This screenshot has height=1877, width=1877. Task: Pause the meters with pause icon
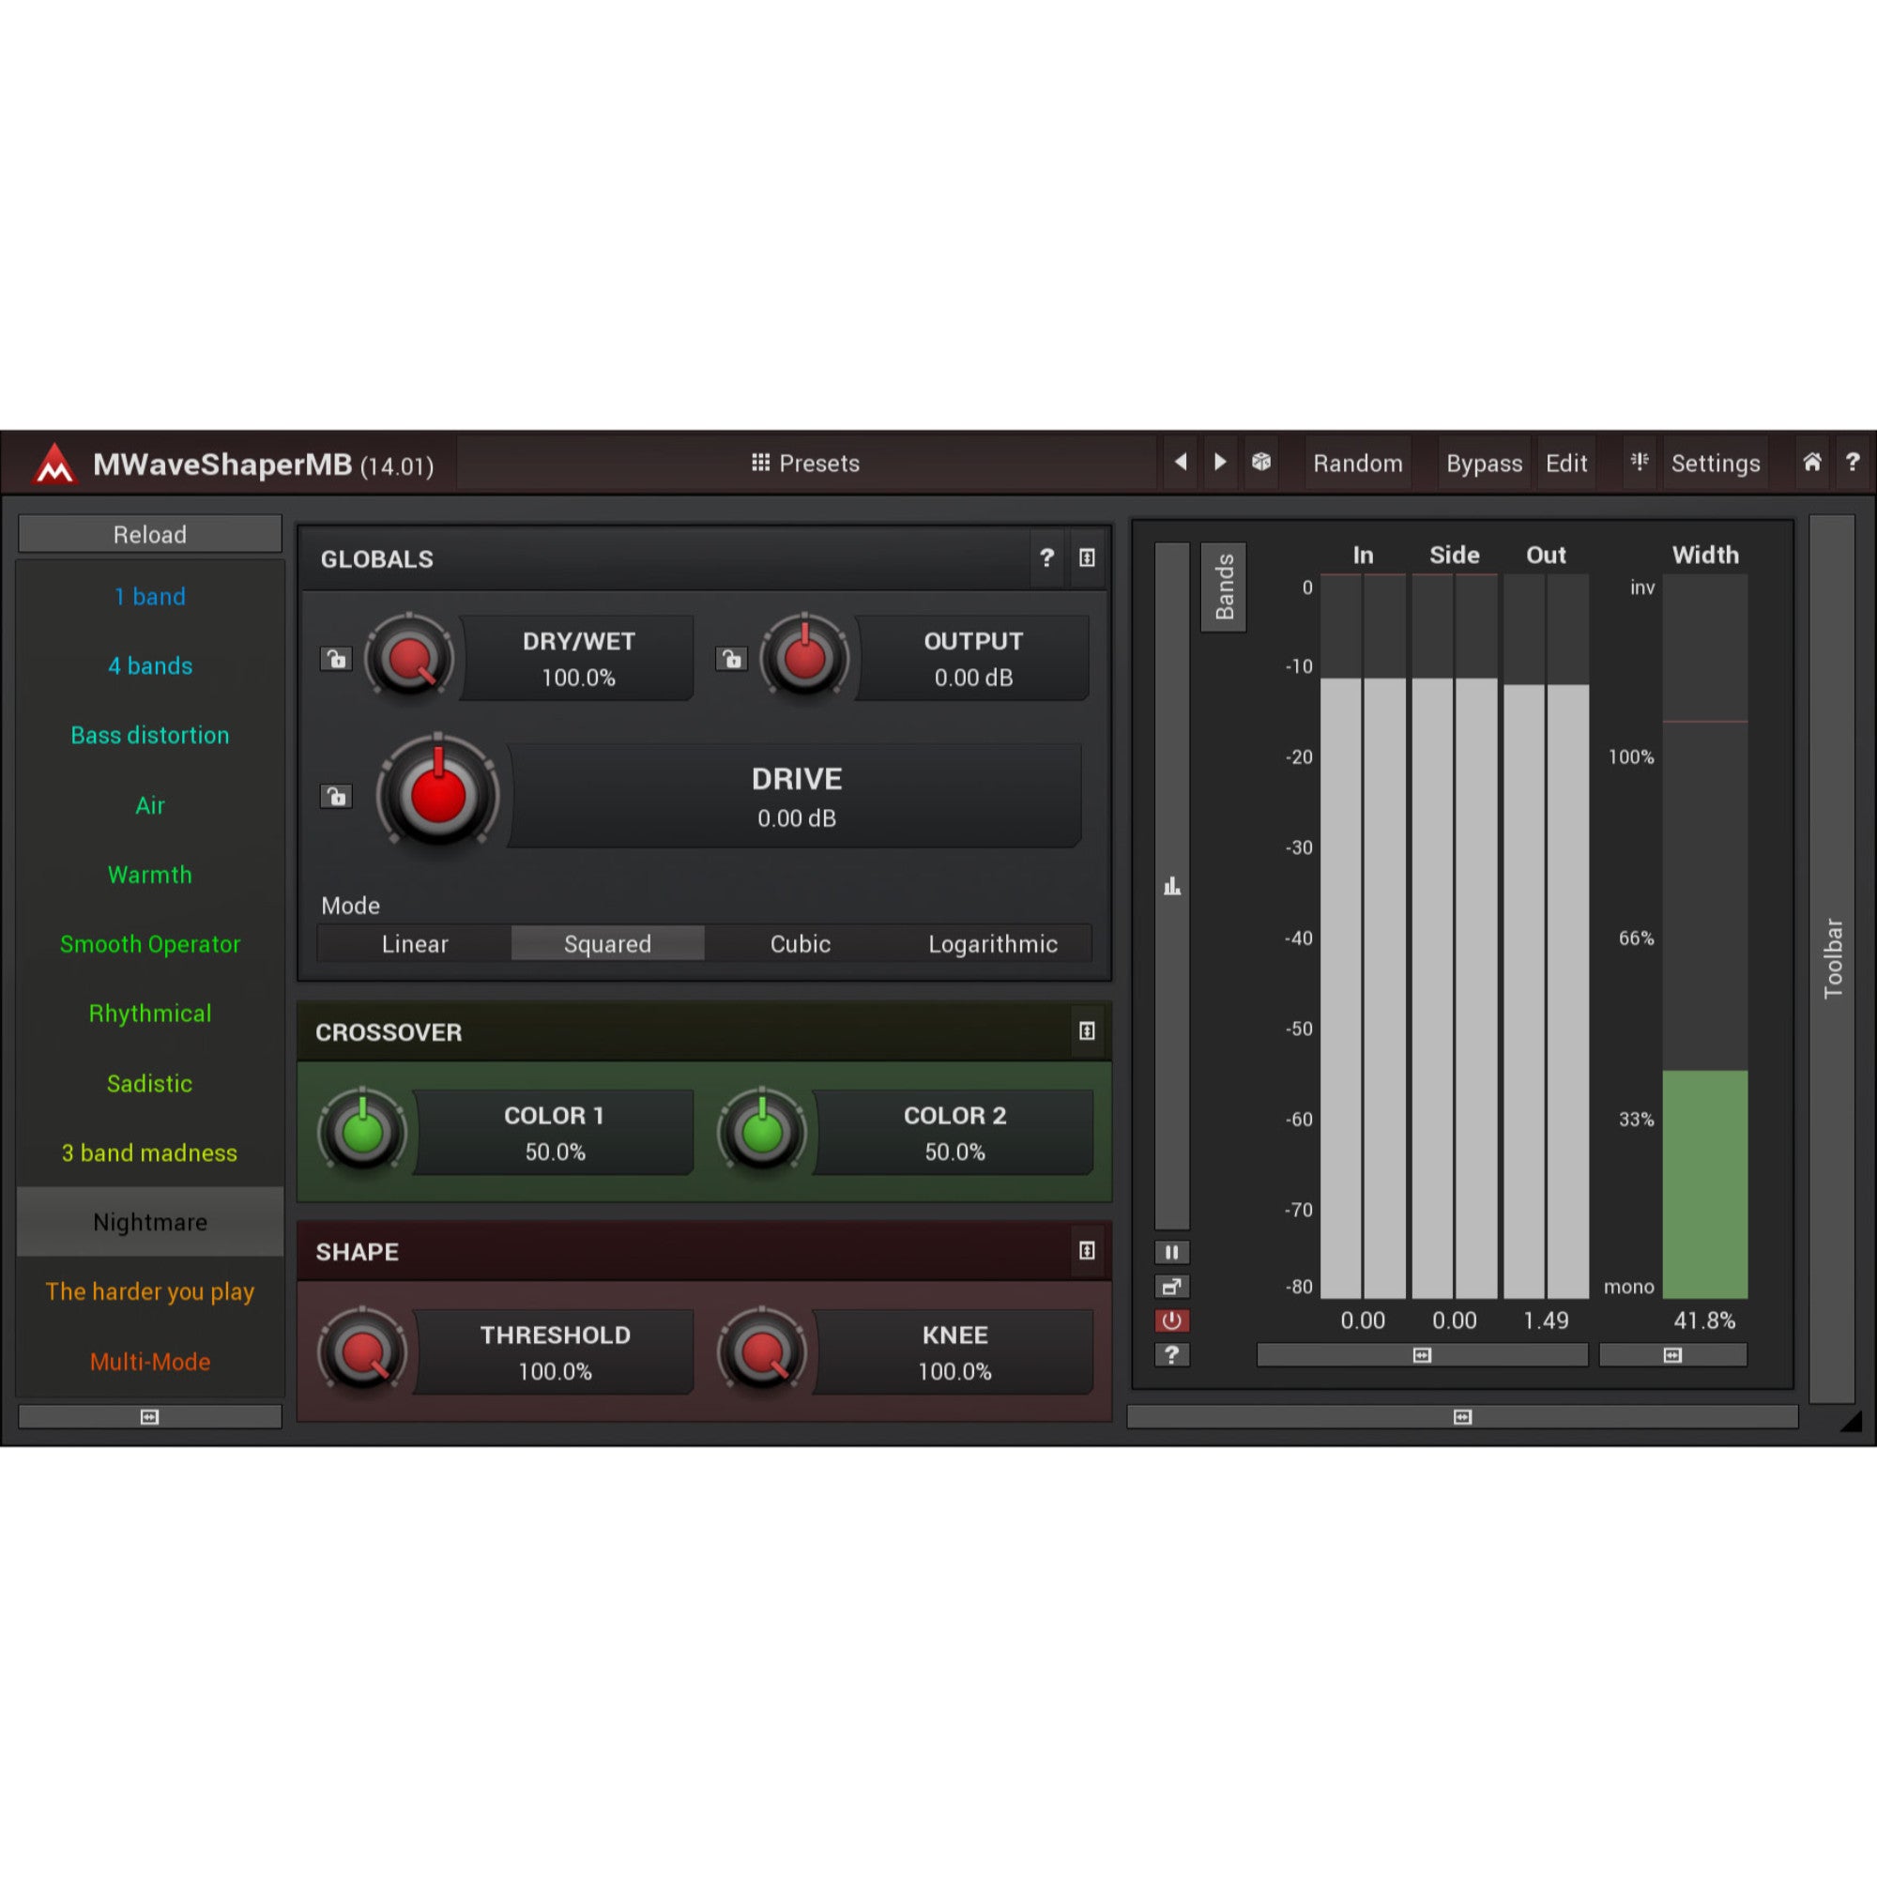(1171, 1252)
